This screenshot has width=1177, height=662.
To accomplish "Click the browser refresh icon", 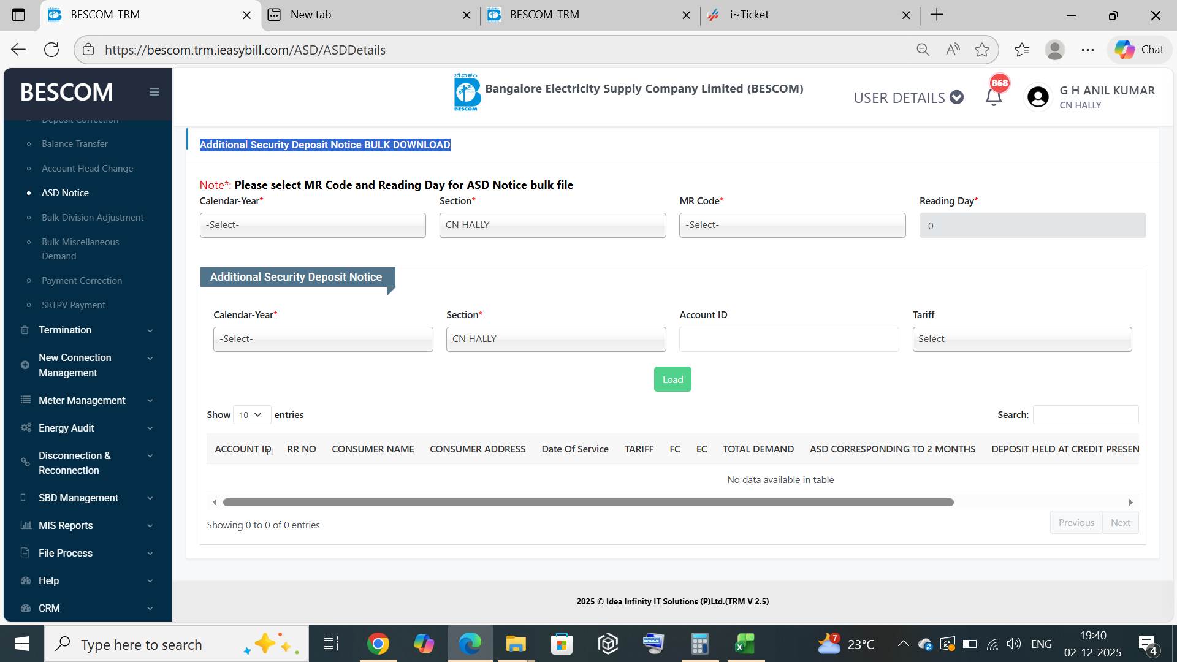I will click(x=51, y=50).
